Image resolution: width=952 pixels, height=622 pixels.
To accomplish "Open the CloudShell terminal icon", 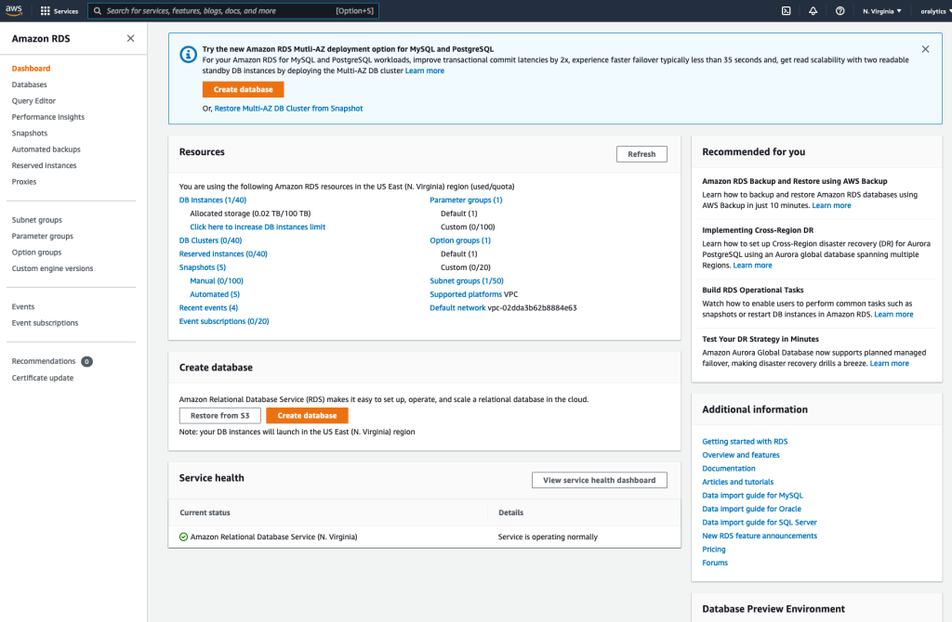I will tap(786, 11).
